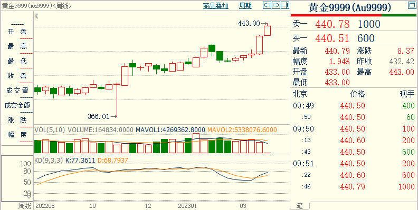Click the maximize panel icon beside 黄金9999 title

411,5
